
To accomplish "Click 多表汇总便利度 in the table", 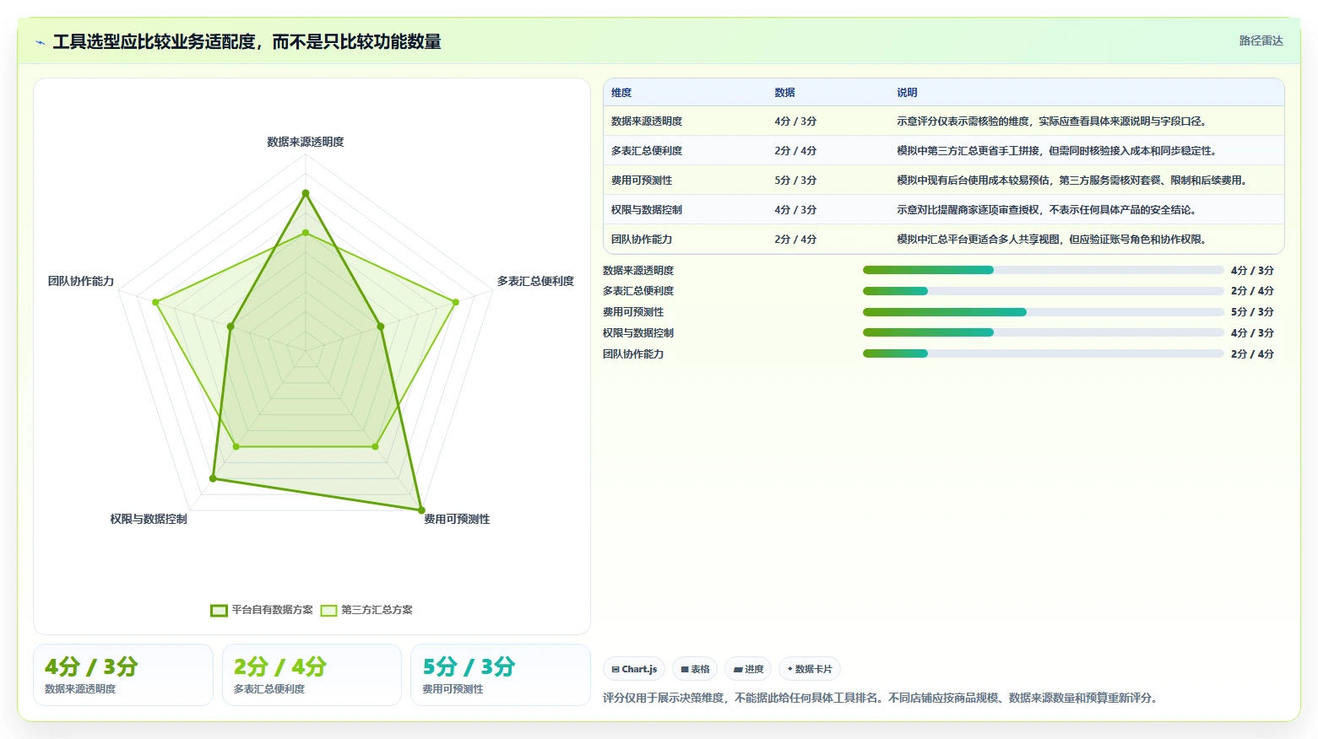I will (x=647, y=151).
